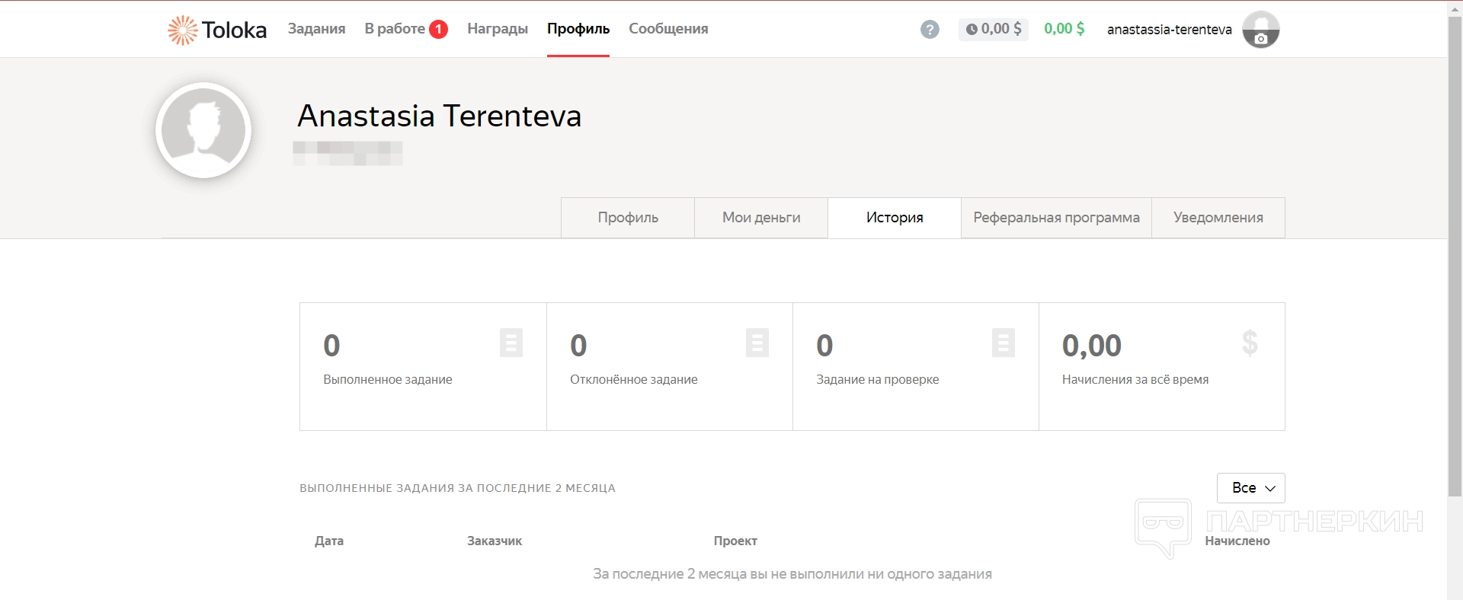Image resolution: width=1463 pixels, height=600 pixels.
Task: Open the Задания menu item
Action: click(316, 29)
